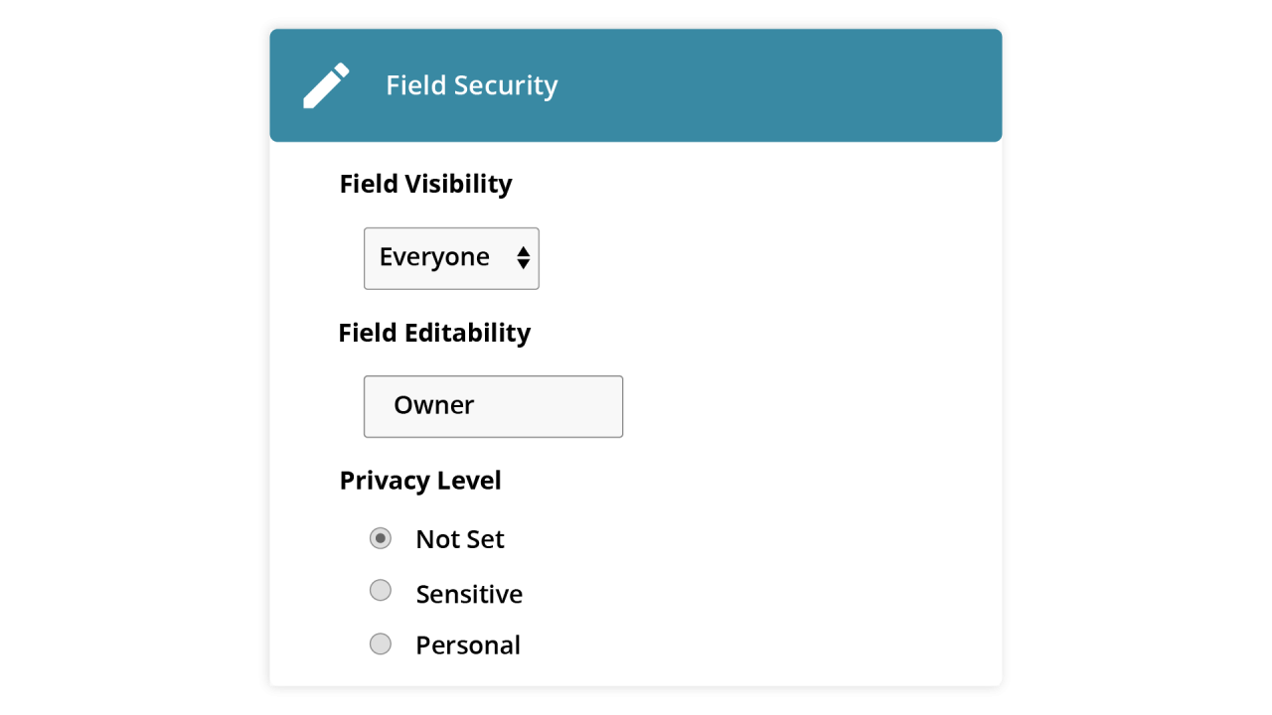Viewport: 1272px width, 715px height.
Task: Select the Not Set radio button
Action: pos(381,537)
